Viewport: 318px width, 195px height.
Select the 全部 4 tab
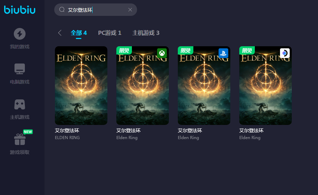(x=79, y=33)
